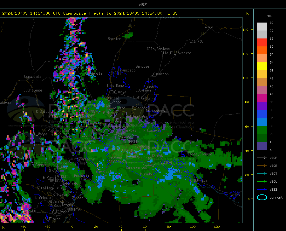Click the white VBCP arrow in legend
Image resolution: width=286 pixels, height=231 pixels.
262,158
